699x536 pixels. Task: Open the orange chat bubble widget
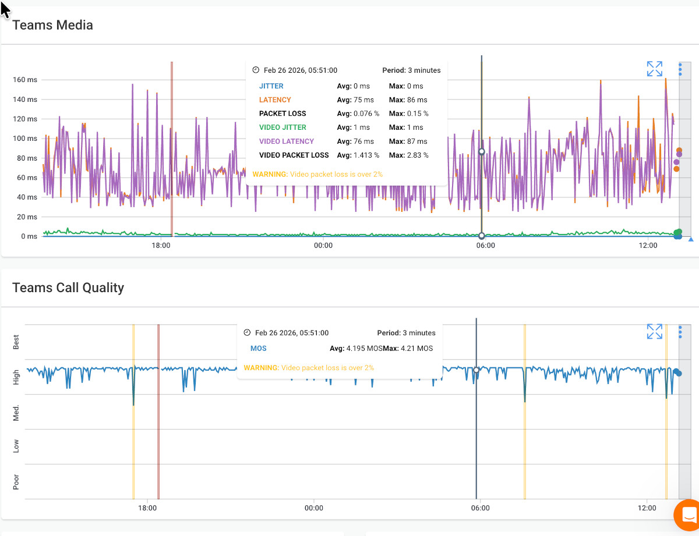[686, 515]
